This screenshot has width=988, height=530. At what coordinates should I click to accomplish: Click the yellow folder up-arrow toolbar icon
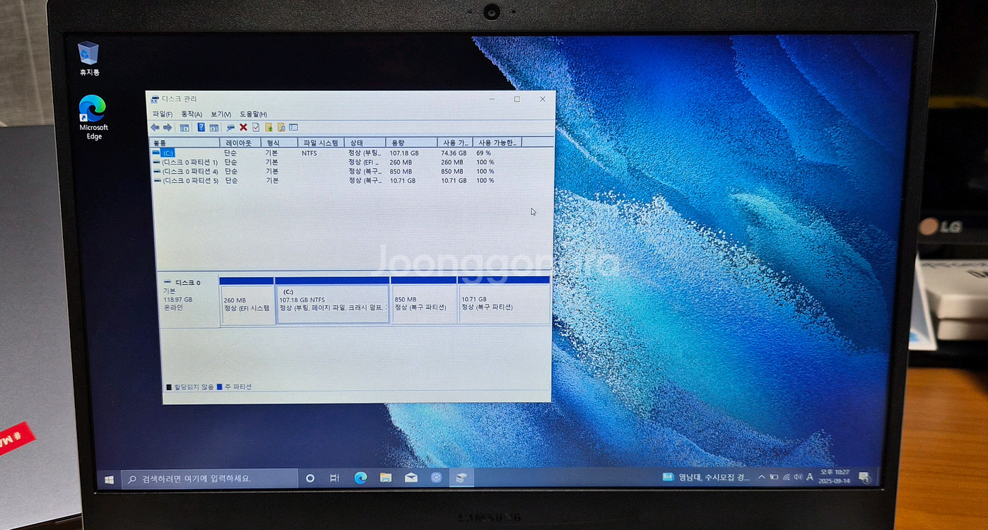tap(269, 127)
